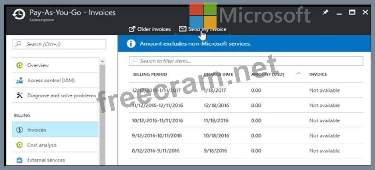The width and height of the screenshot is (375, 170).
Task: Click the External services bag icon
Action: [x=20, y=160]
